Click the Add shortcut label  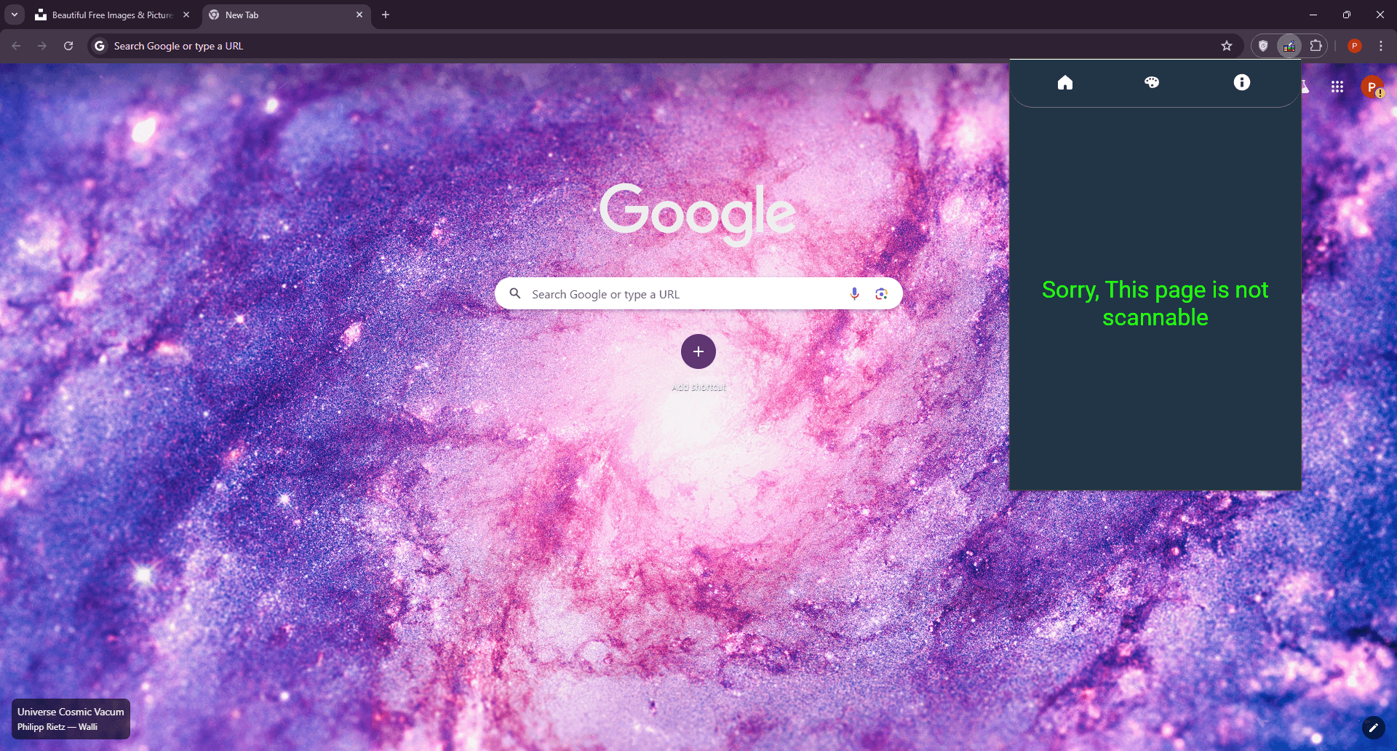(x=698, y=387)
